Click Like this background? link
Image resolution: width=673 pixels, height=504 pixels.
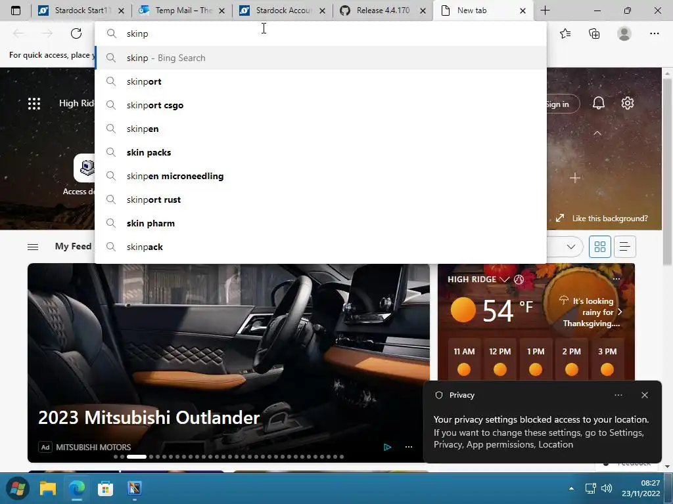tap(610, 219)
